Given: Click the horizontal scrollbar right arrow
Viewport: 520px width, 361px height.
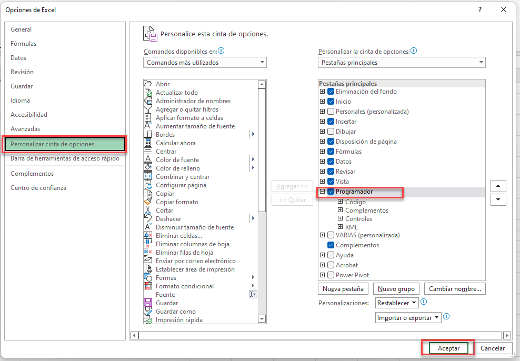Looking at the screenshot, I should tap(507, 335).
